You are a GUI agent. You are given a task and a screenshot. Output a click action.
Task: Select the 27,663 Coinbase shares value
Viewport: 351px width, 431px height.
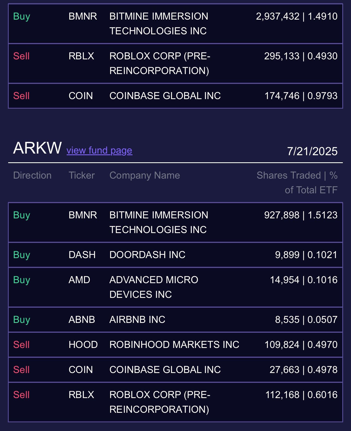click(284, 370)
